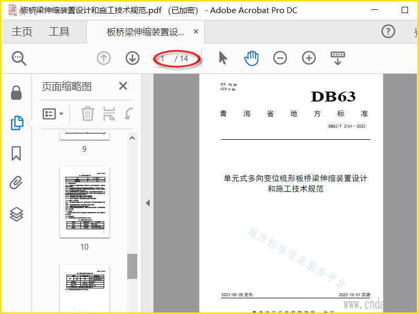The height and width of the screenshot is (314, 419).
Task: Go to previous page with up arrow
Action: tap(104, 58)
